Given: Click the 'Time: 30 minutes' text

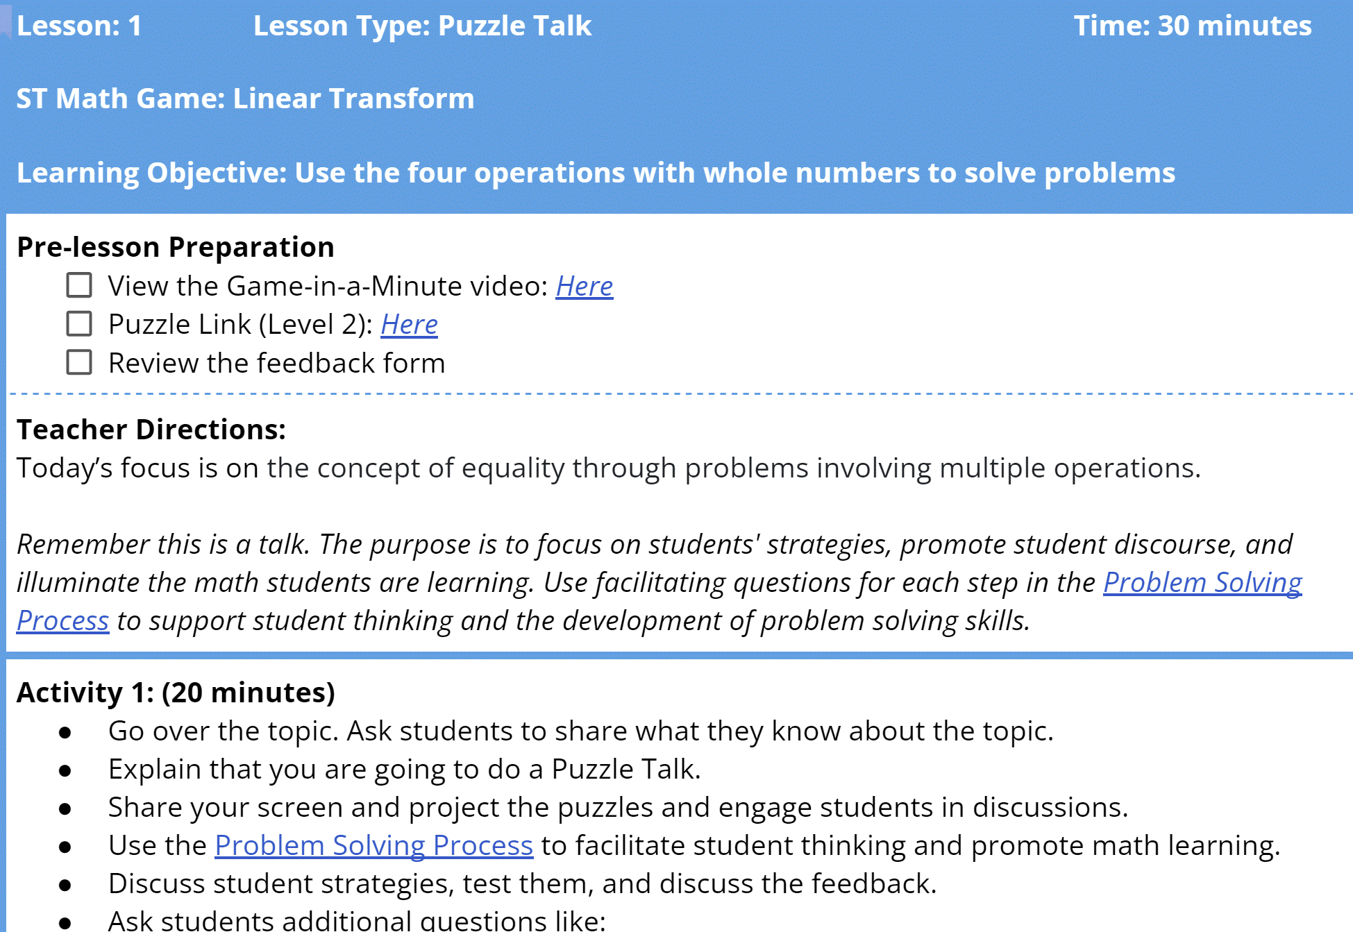Looking at the screenshot, I should 1192,26.
